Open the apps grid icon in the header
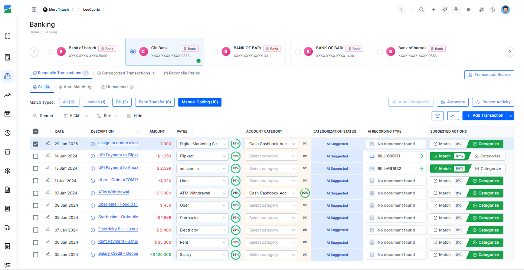Viewport: 524px width, 270px height. [468, 10]
